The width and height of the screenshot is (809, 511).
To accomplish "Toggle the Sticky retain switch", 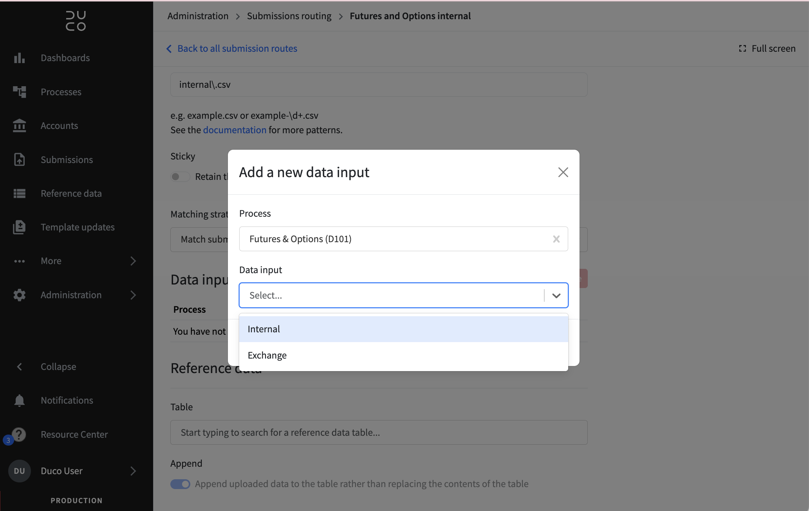I will coord(180,177).
